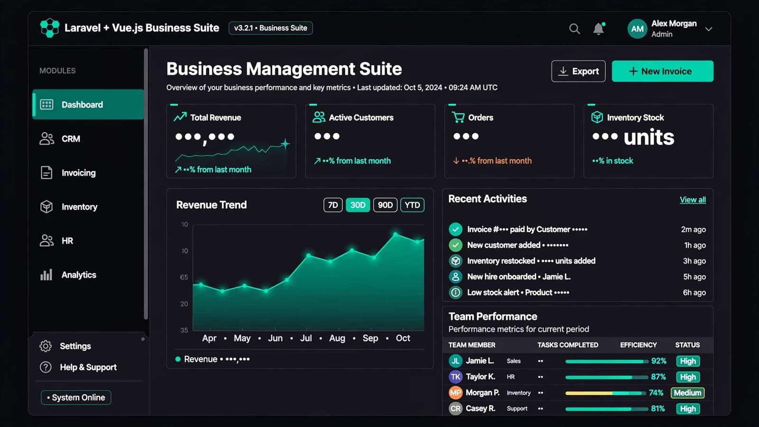Export the dashboard data
Image resolution: width=759 pixels, height=427 pixels.
578,71
